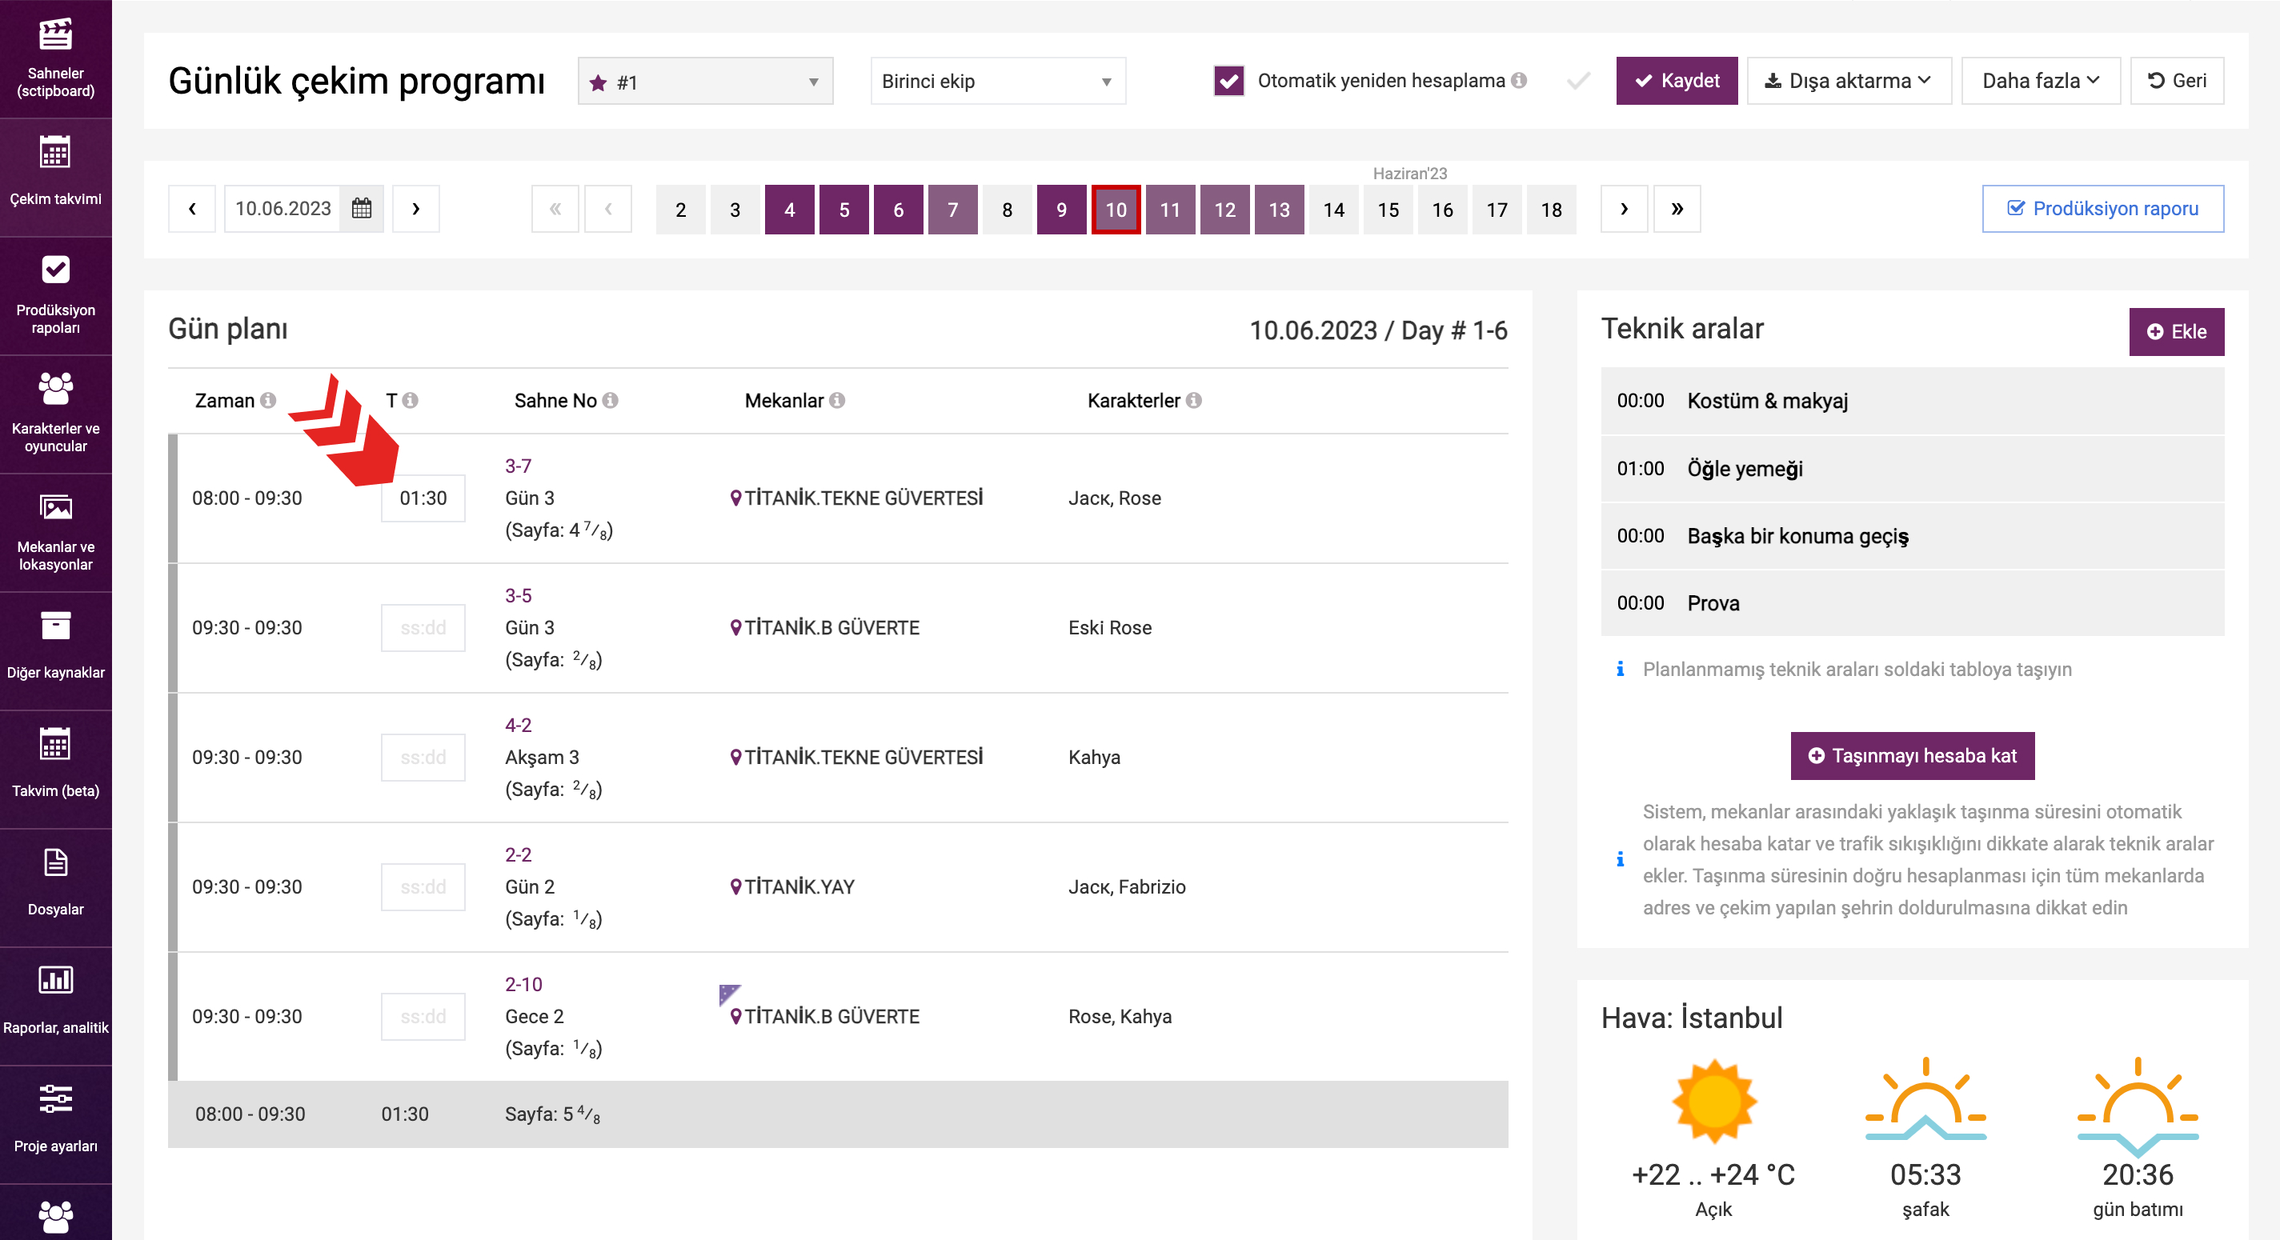Open Çekim takvimi calendar icon

click(x=56, y=153)
